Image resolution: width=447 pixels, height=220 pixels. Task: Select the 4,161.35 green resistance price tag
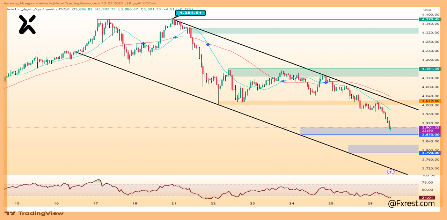[431, 69]
